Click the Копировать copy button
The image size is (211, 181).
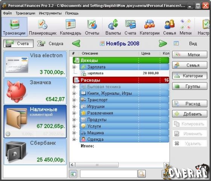click(x=190, y=124)
